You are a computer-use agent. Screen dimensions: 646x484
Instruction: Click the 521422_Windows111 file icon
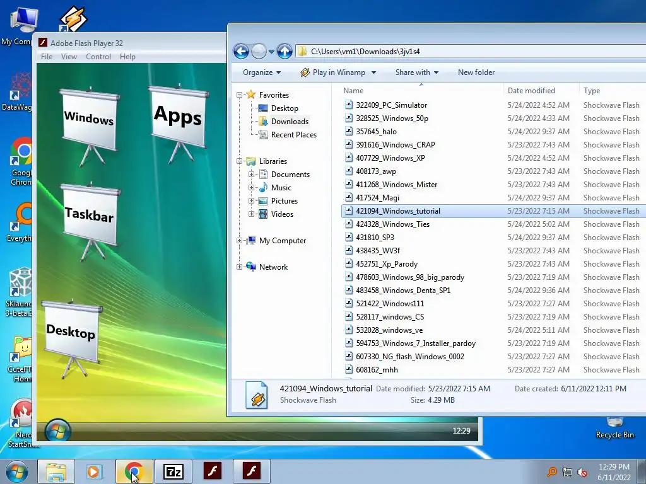coord(349,303)
